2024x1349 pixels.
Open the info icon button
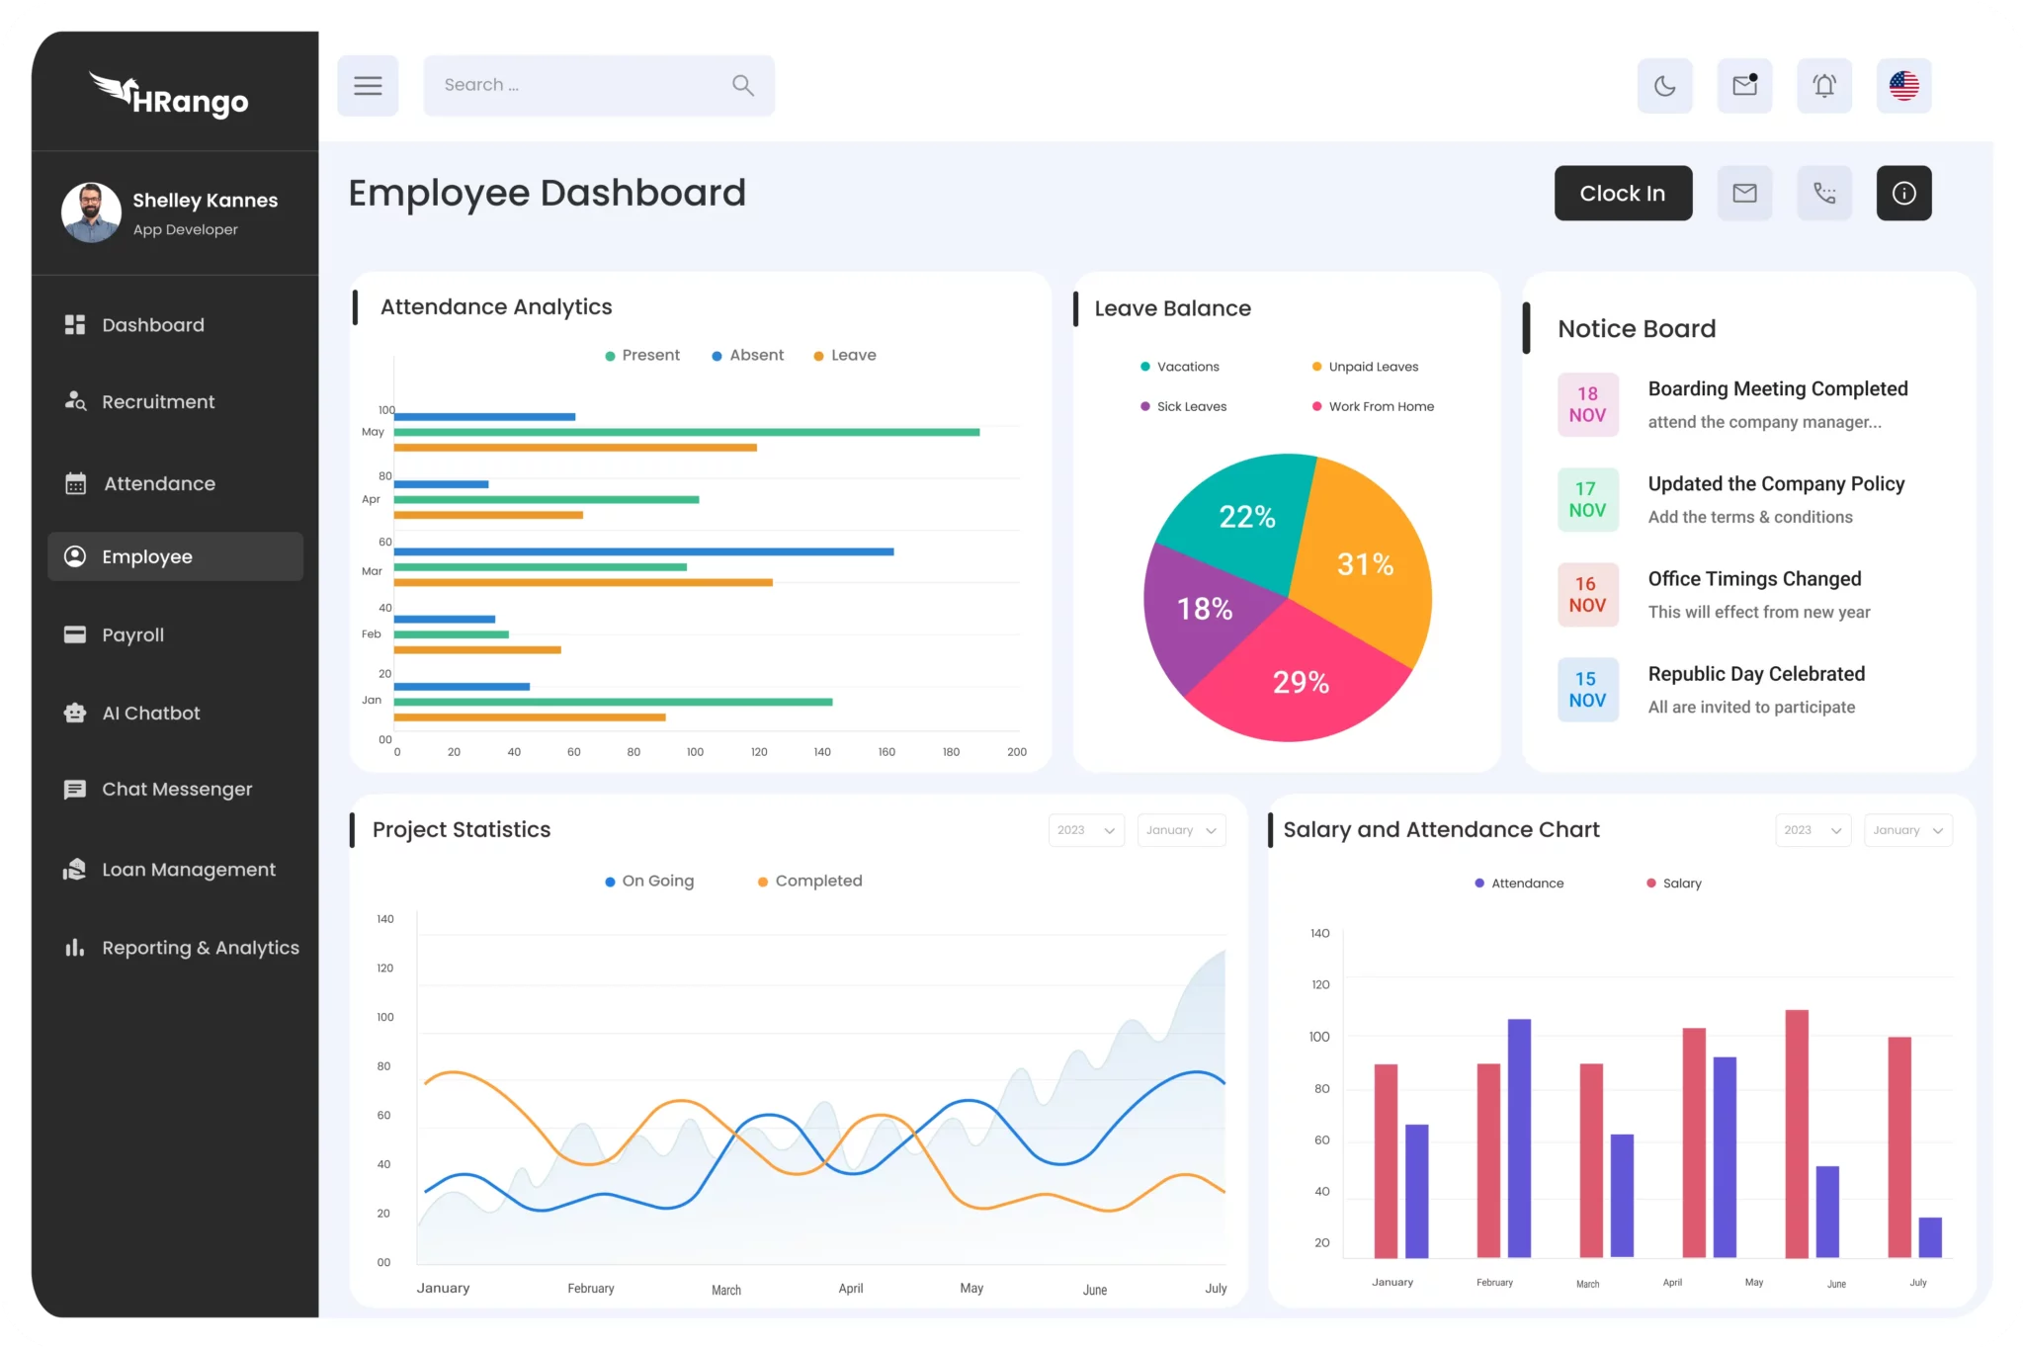click(x=1903, y=193)
